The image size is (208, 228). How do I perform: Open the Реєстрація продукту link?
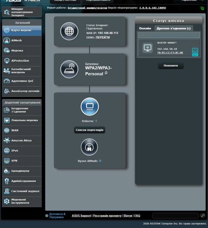click(107, 215)
